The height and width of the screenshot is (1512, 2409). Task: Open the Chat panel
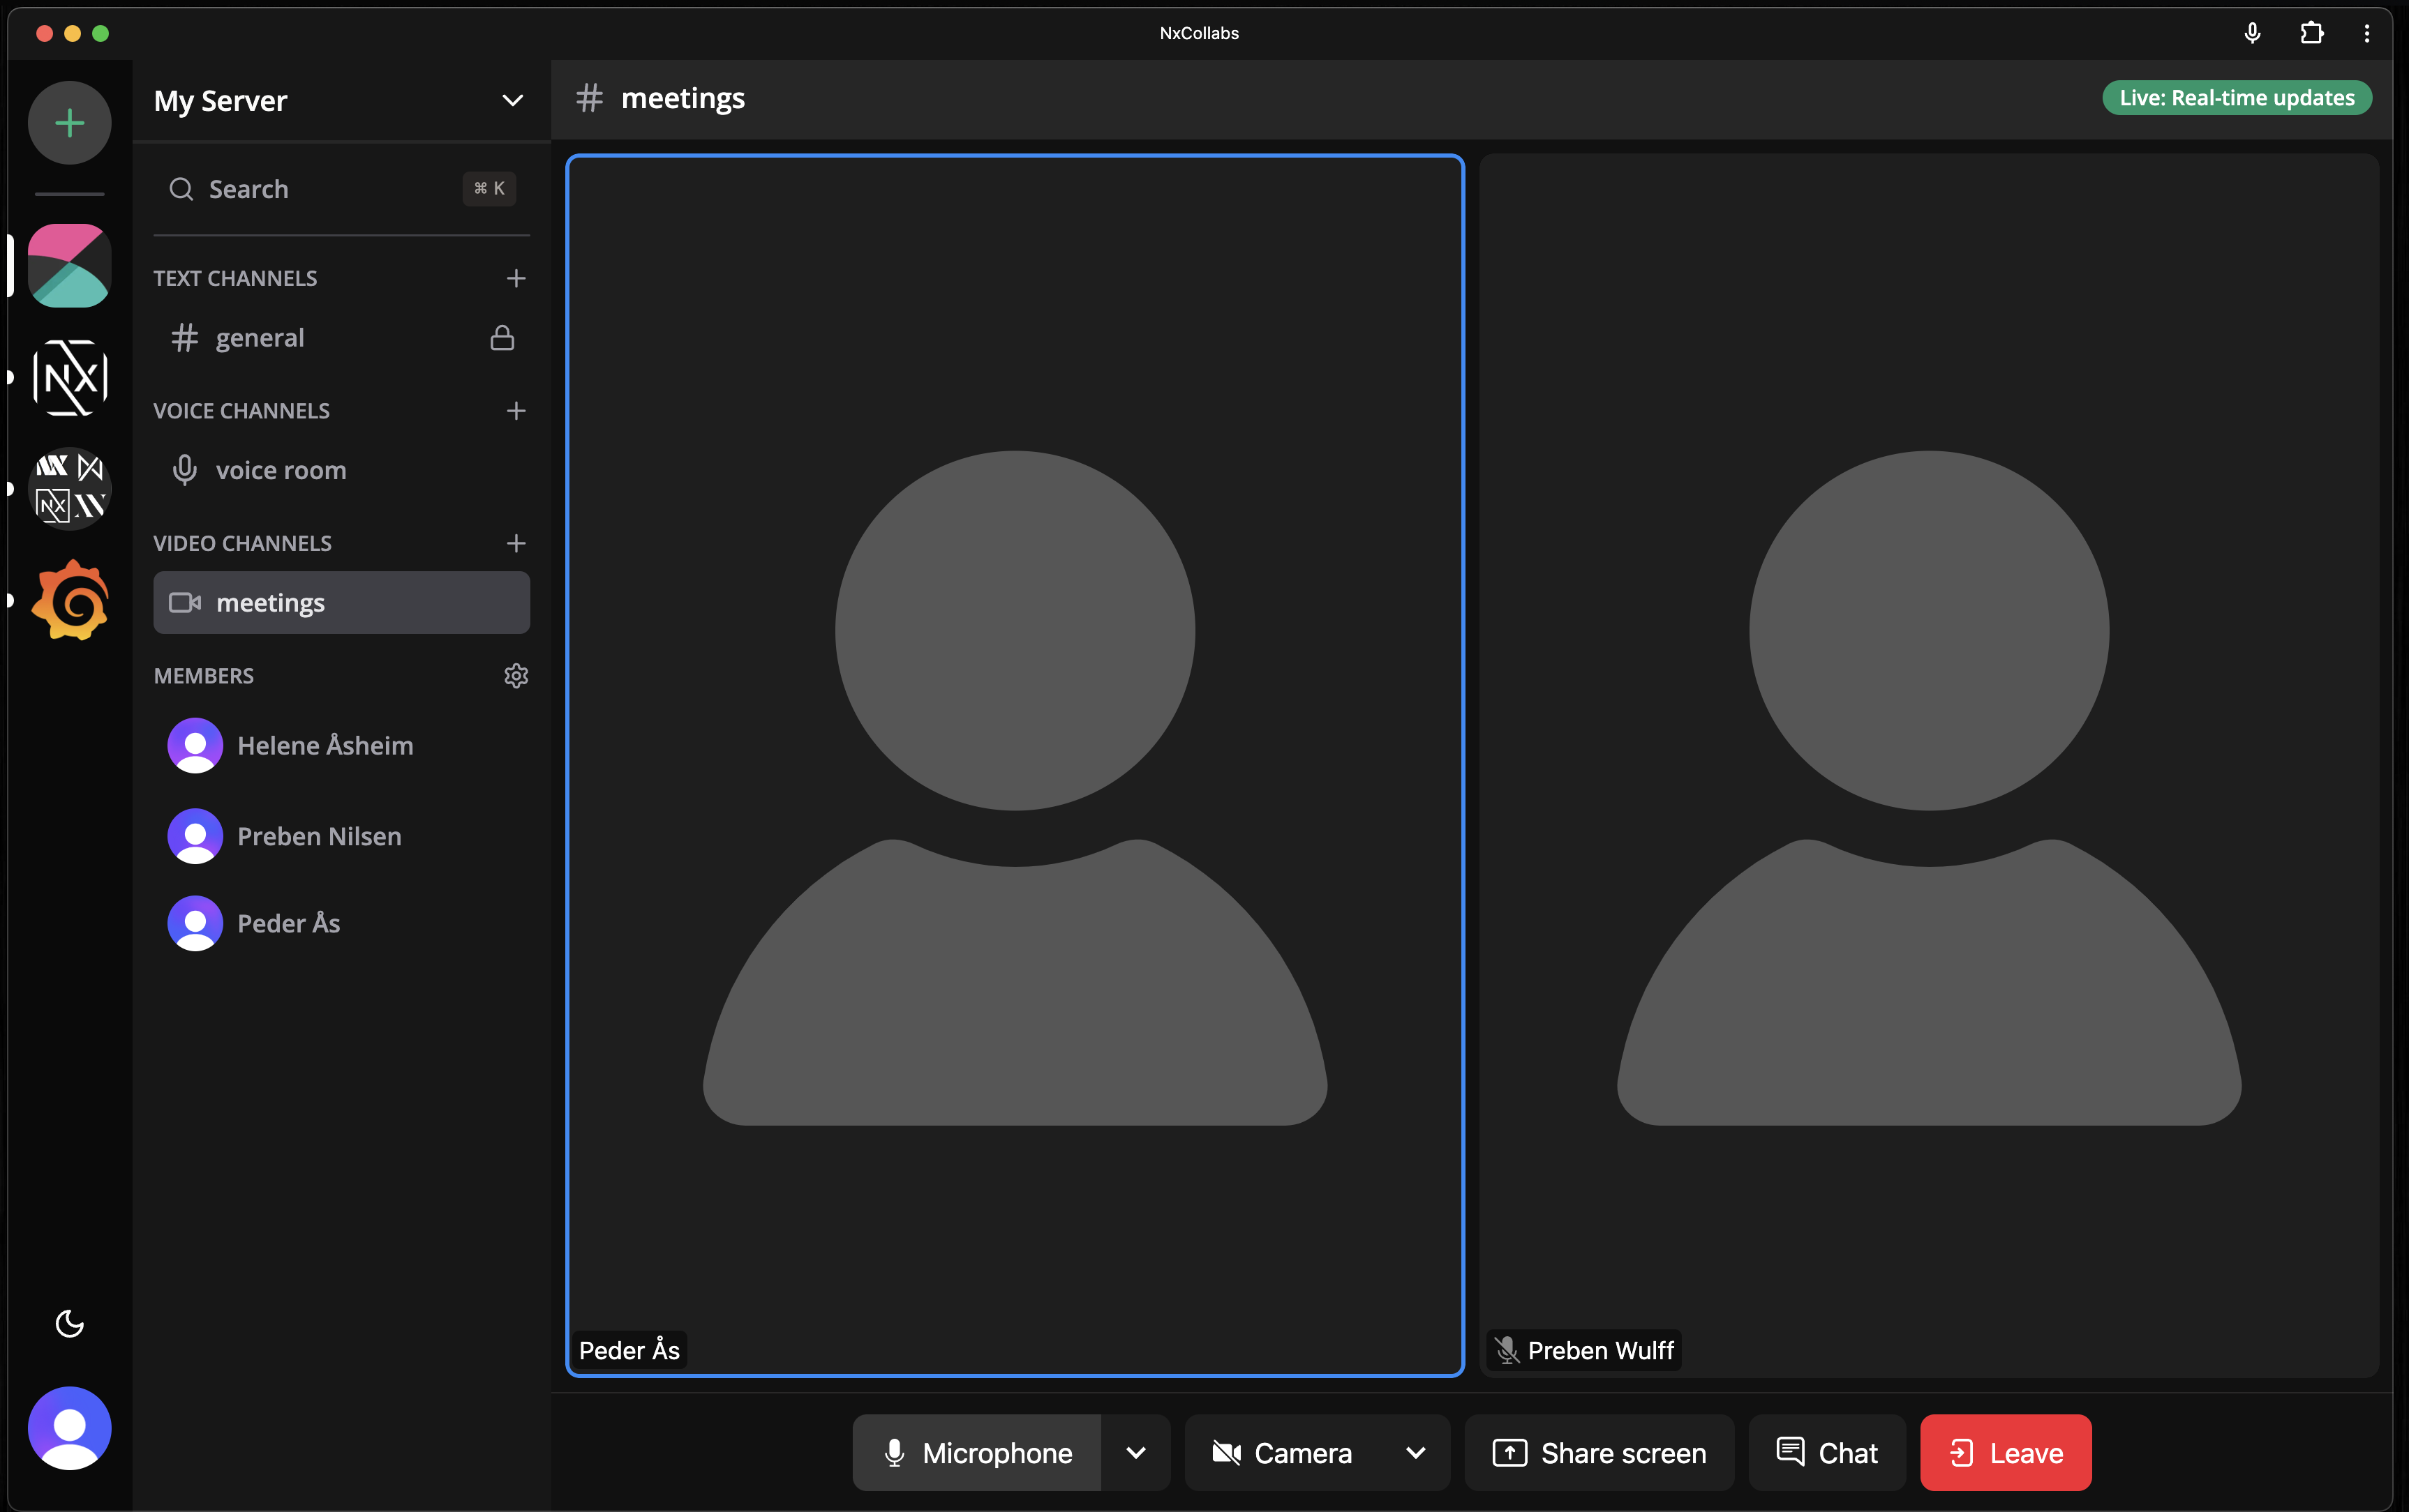tap(1827, 1452)
